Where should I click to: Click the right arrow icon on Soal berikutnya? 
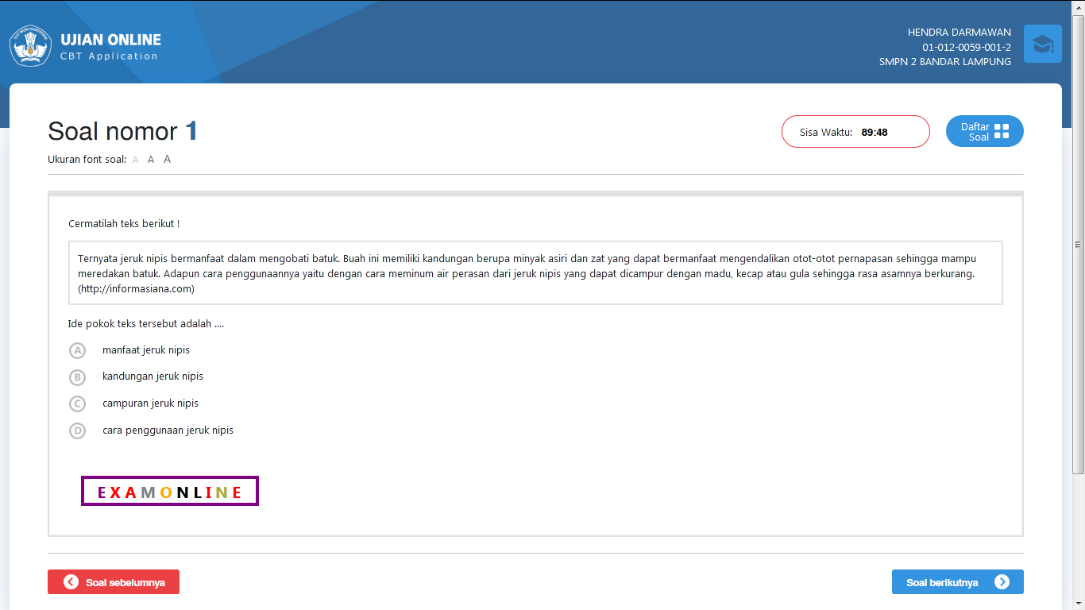tap(1002, 582)
